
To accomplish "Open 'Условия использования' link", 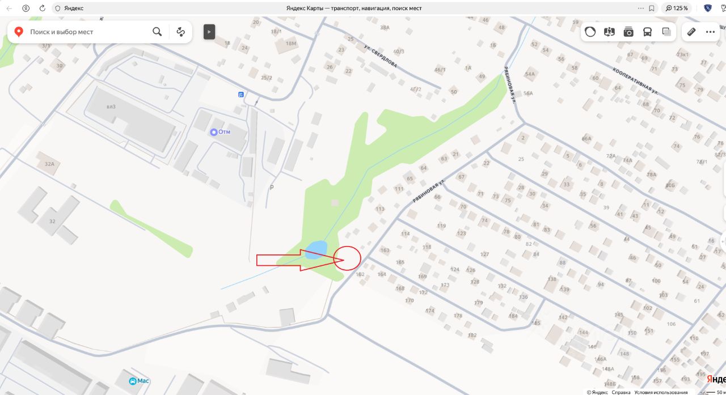I will click(661, 392).
